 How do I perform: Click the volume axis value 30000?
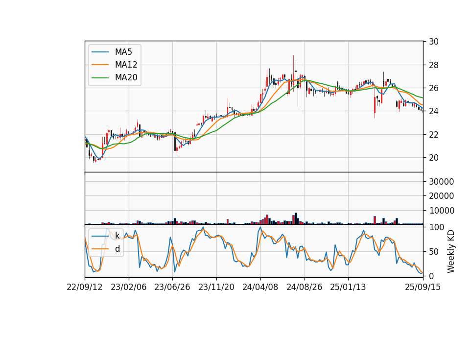coord(442,181)
